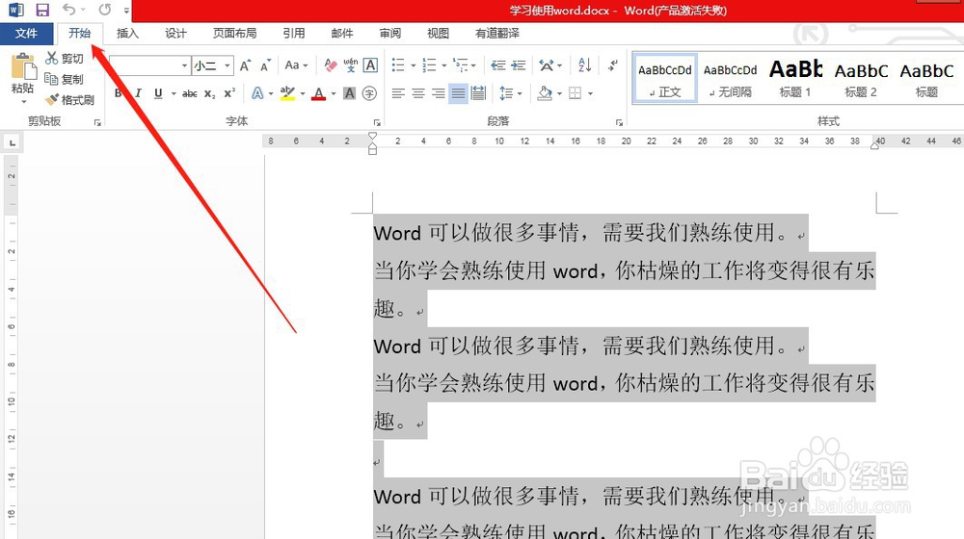Switch to the 开始 (Home) tab
Image resolution: width=964 pixels, height=539 pixels.
click(79, 33)
